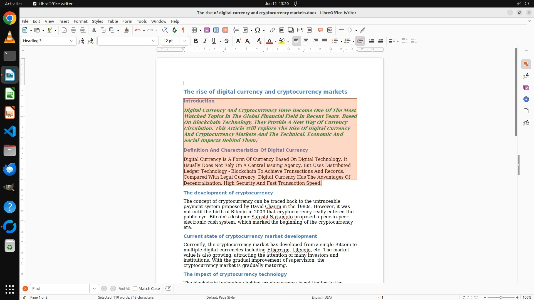Open the Format menu
Image resolution: width=534 pixels, height=300 pixels.
point(80,21)
